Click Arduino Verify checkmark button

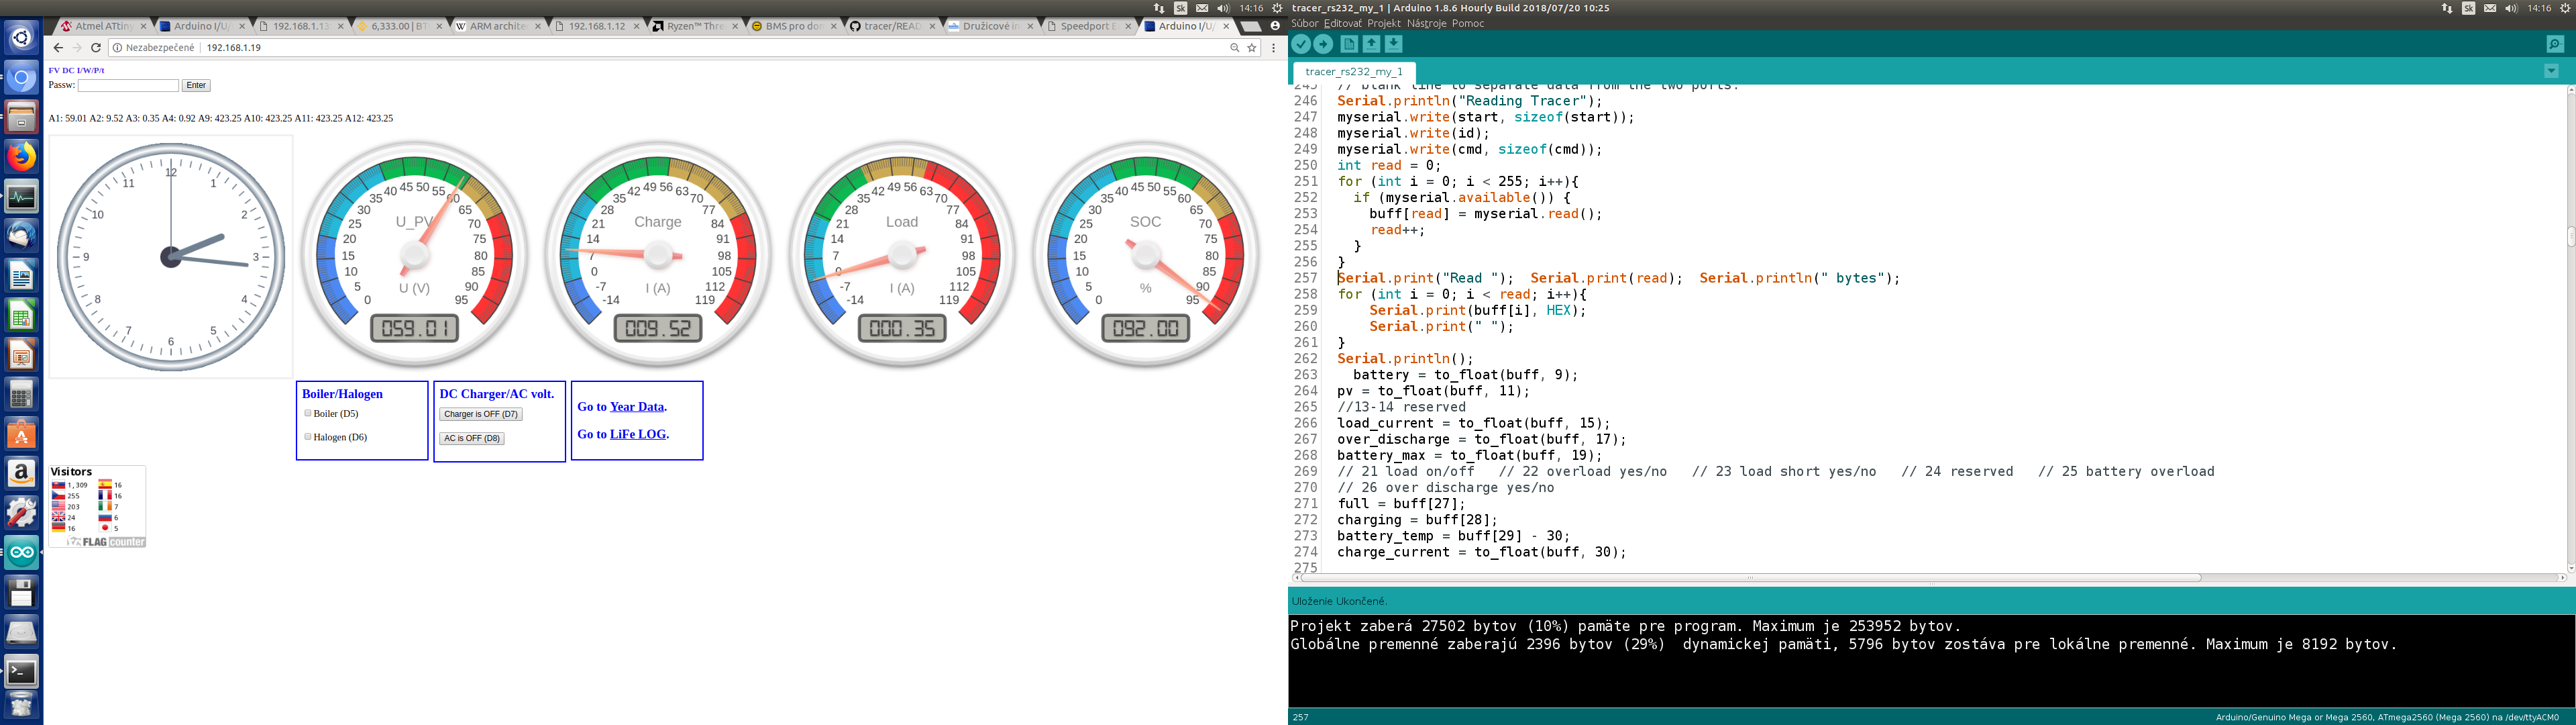point(1300,44)
